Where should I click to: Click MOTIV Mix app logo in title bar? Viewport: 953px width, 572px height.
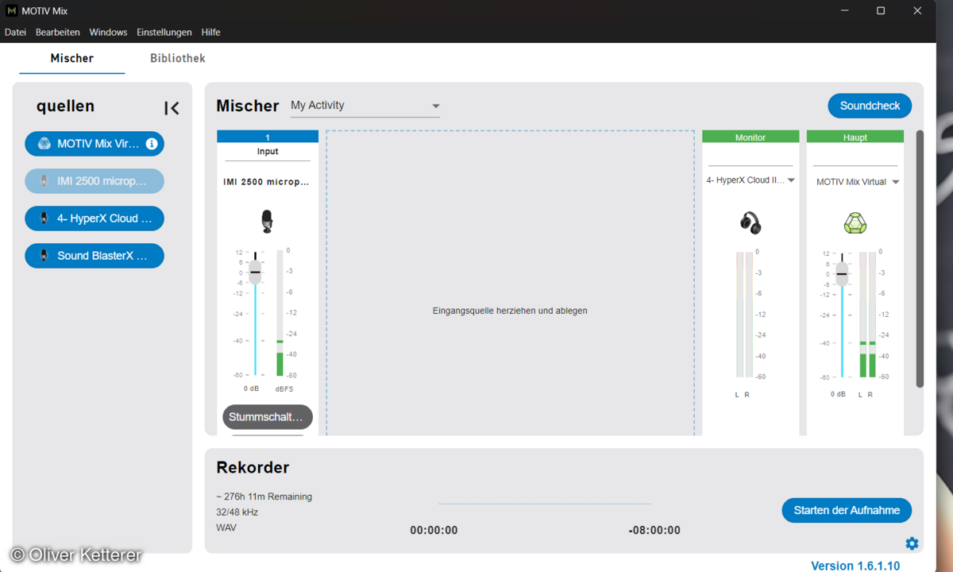tap(11, 11)
